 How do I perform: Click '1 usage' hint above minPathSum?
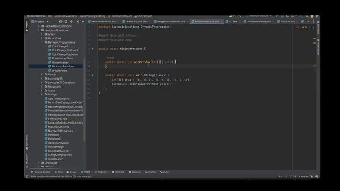pyautogui.click(x=109, y=58)
